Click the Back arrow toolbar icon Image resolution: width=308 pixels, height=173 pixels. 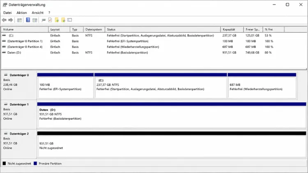pyautogui.click(x=4, y=20)
